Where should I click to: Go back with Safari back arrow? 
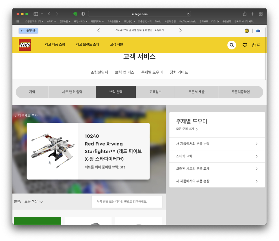pyautogui.click(x=49, y=14)
